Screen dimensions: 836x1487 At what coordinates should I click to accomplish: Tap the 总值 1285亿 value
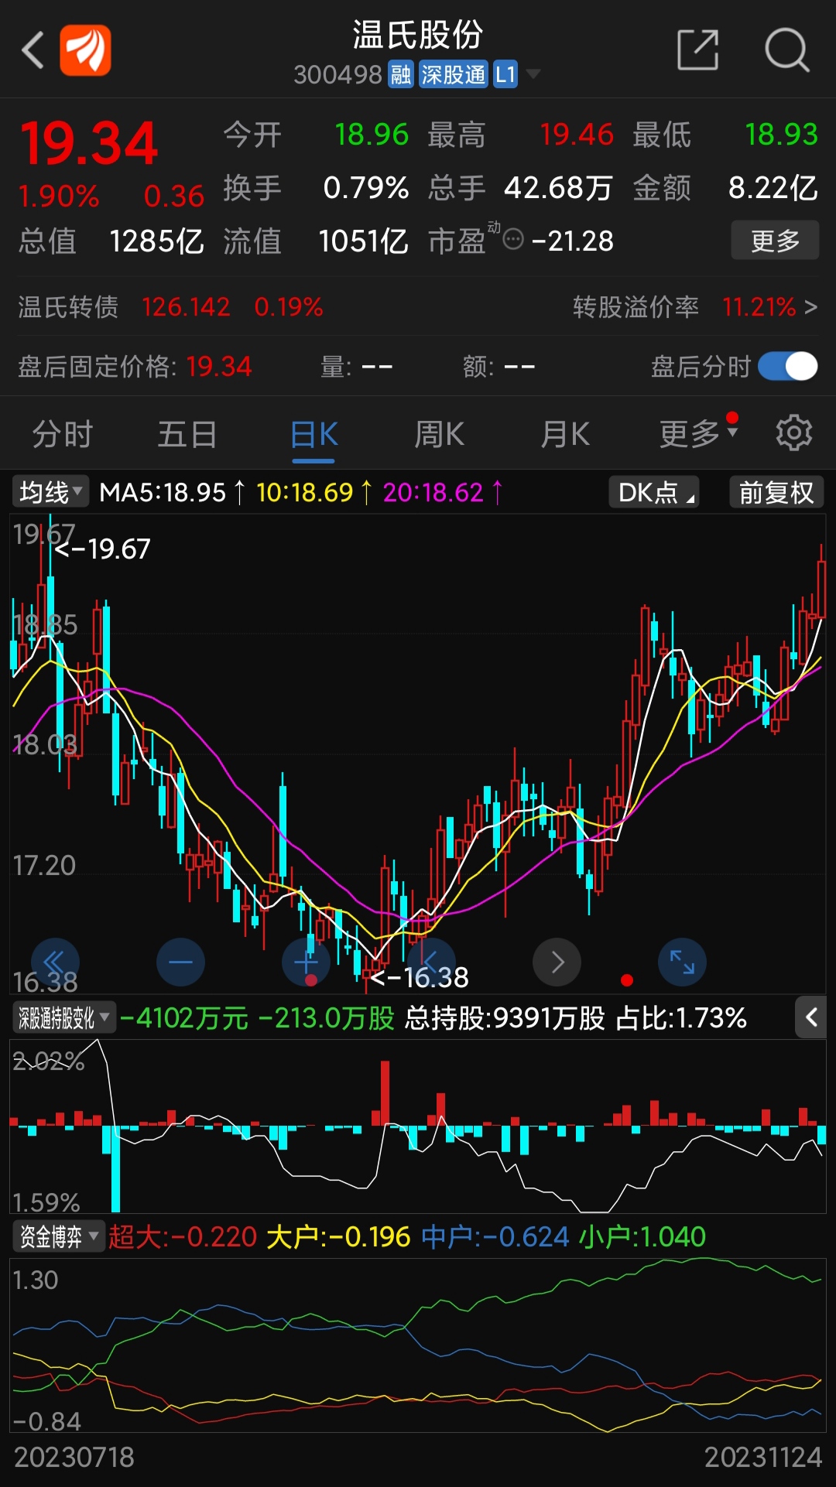[156, 241]
